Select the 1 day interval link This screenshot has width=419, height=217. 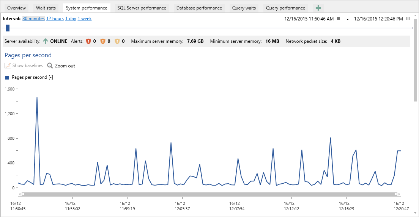coord(71,19)
